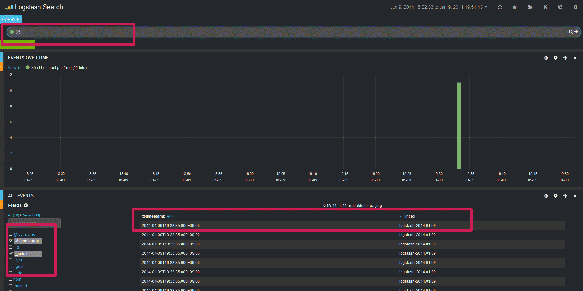Tick the agent field checkbox
This screenshot has height=291, width=583.
click(11, 267)
